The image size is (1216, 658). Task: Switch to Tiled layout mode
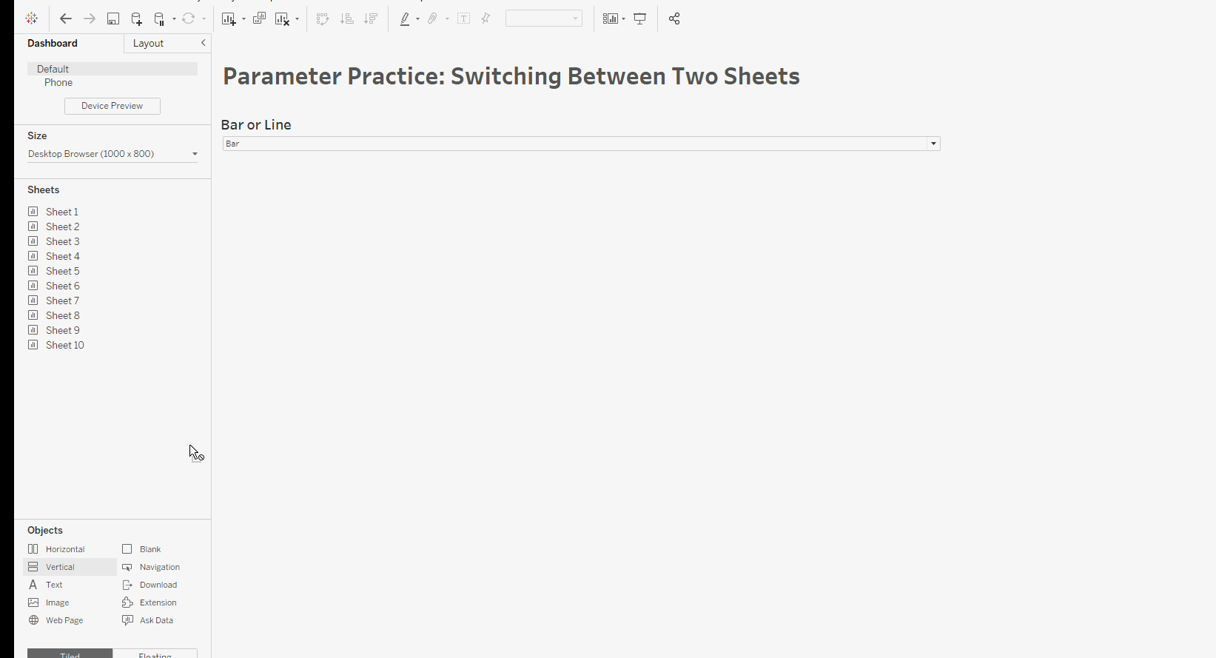pyautogui.click(x=70, y=654)
